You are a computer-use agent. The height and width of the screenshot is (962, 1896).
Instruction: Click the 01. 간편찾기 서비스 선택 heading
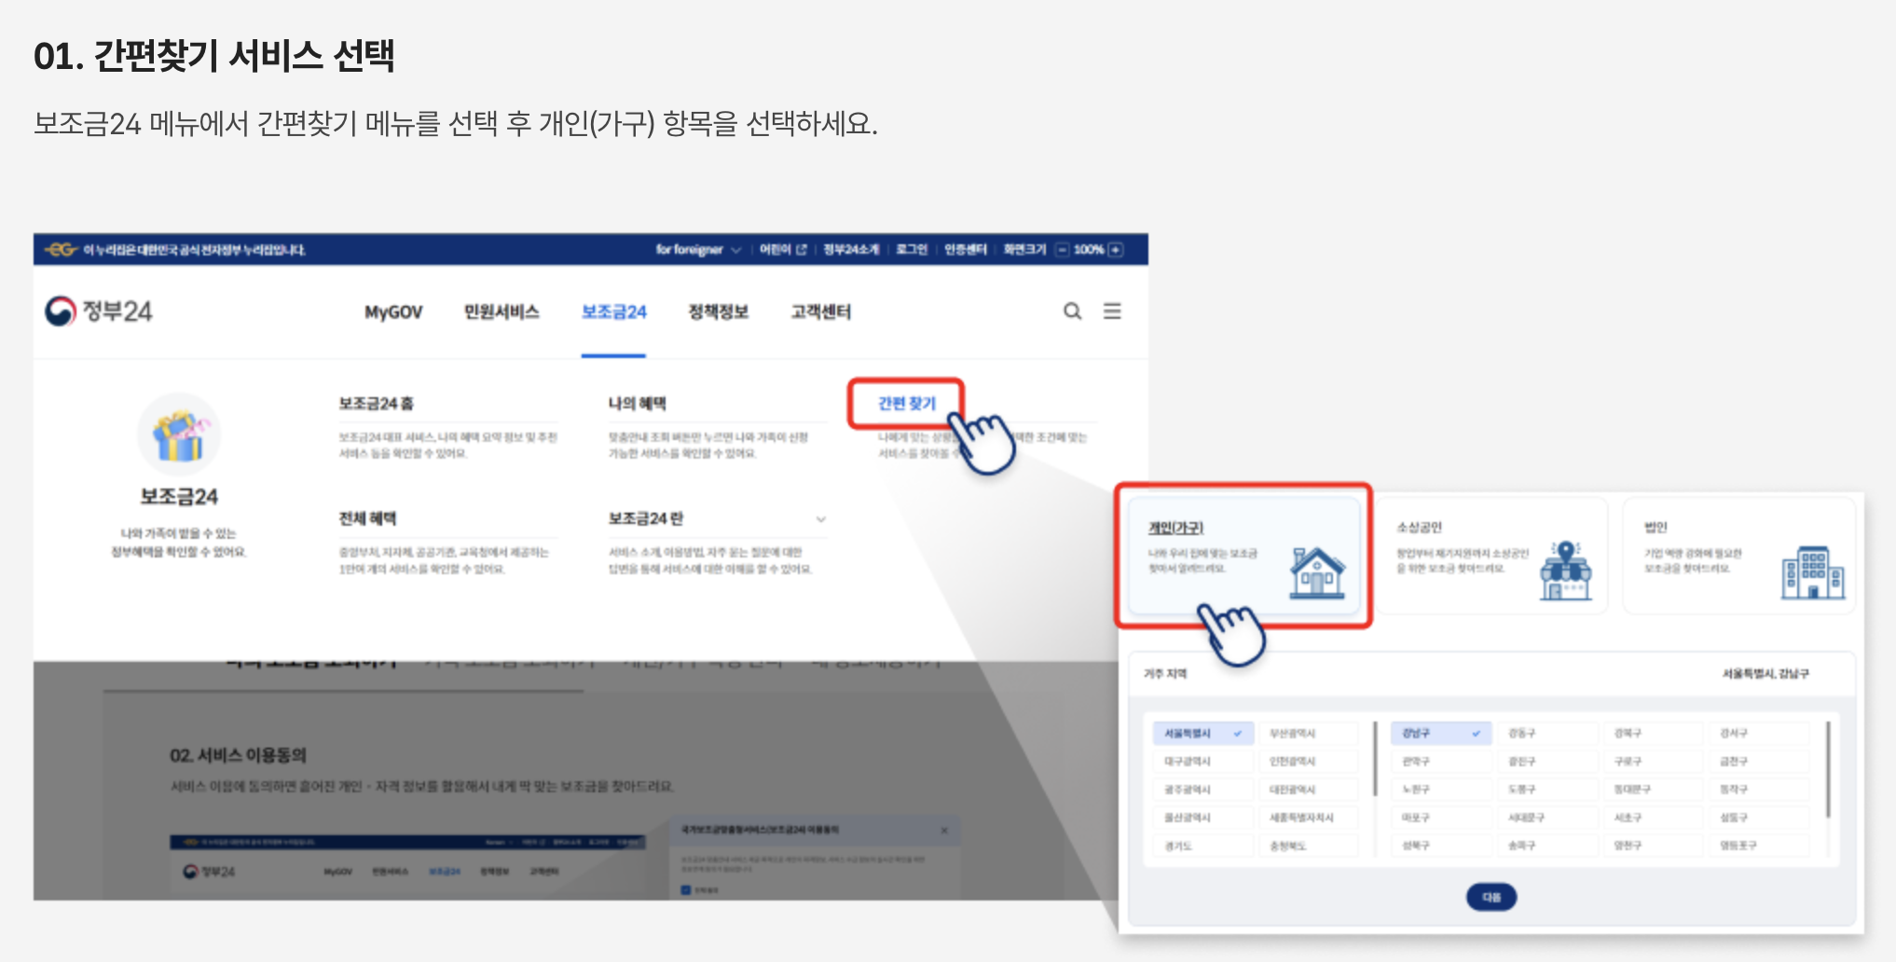(x=214, y=56)
